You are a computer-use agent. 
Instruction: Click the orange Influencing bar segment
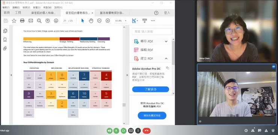pos(41,39)
